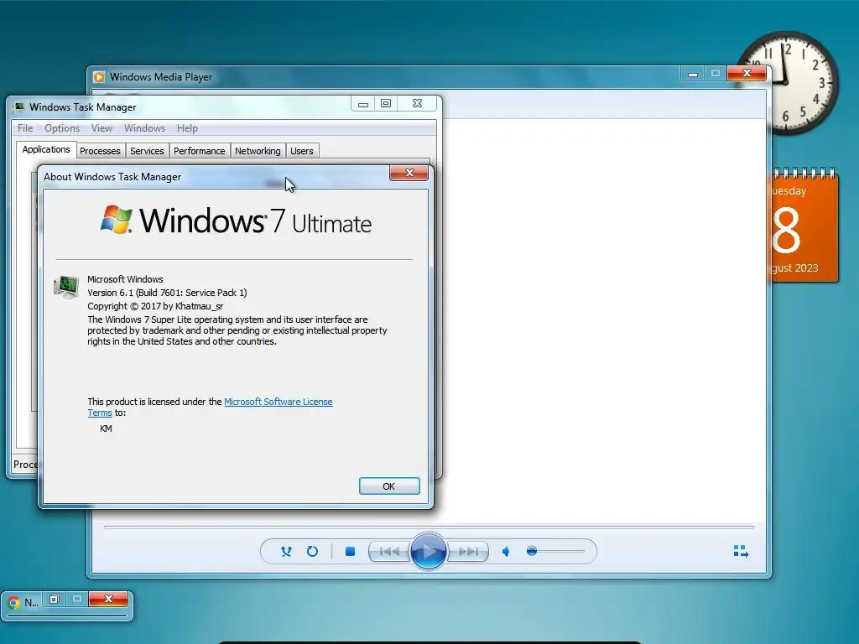Click the 'Version 6.1 (Build 7601: Service Pack 1)' text

167,293
